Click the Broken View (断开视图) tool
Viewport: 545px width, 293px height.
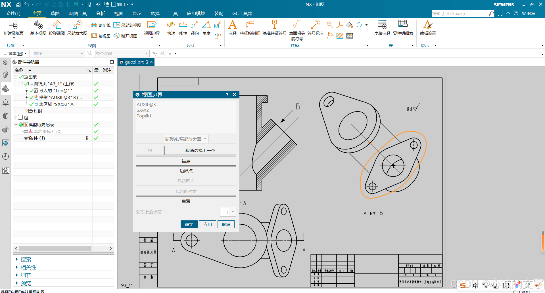pos(125,36)
